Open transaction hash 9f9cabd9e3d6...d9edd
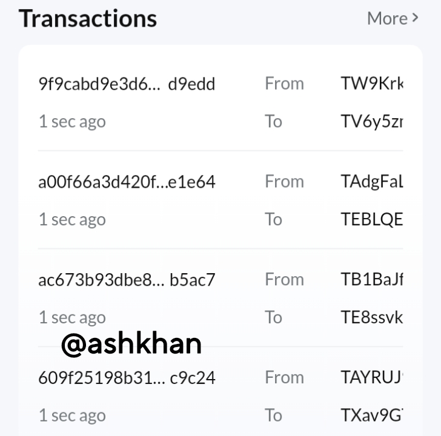441x436 pixels. pyautogui.click(x=127, y=84)
